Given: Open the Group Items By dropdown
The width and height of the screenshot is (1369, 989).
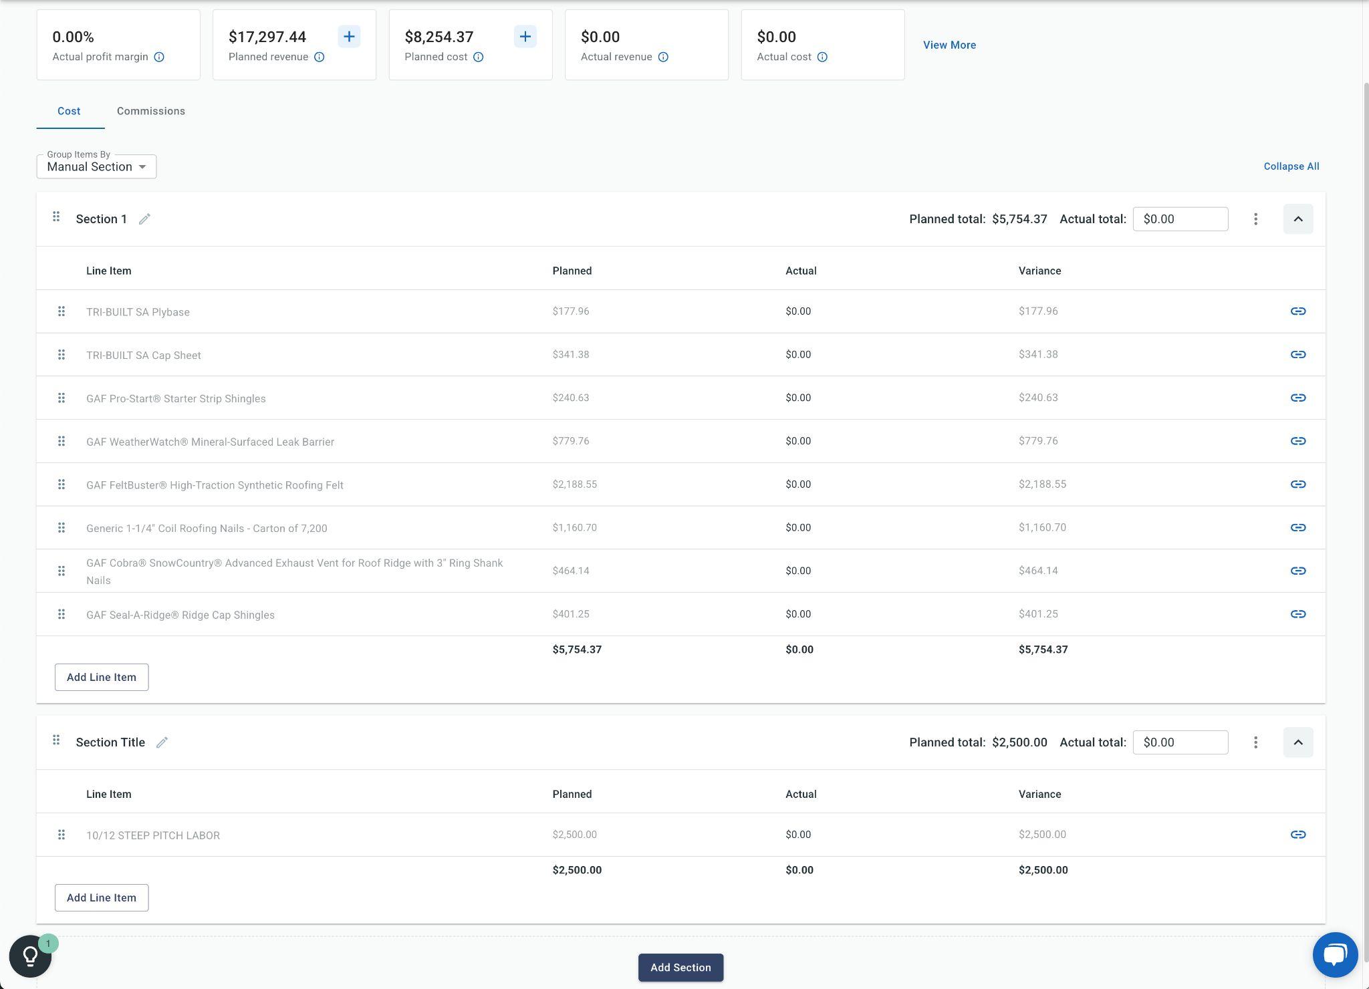Looking at the screenshot, I should [x=96, y=167].
